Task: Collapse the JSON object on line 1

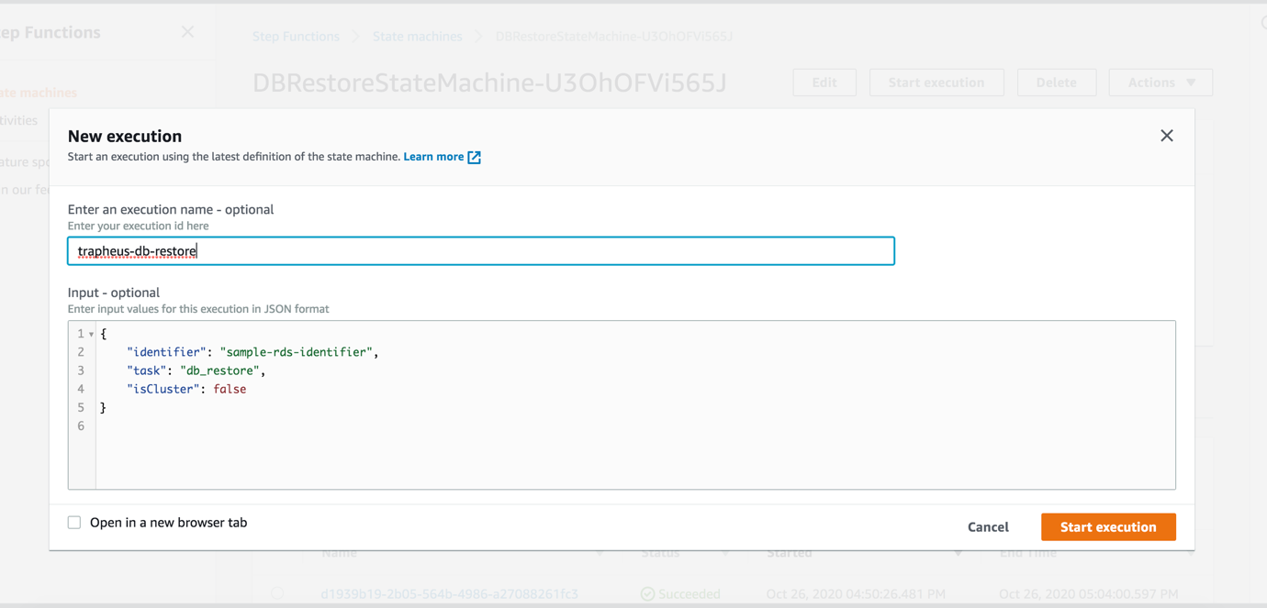Action: [89, 333]
